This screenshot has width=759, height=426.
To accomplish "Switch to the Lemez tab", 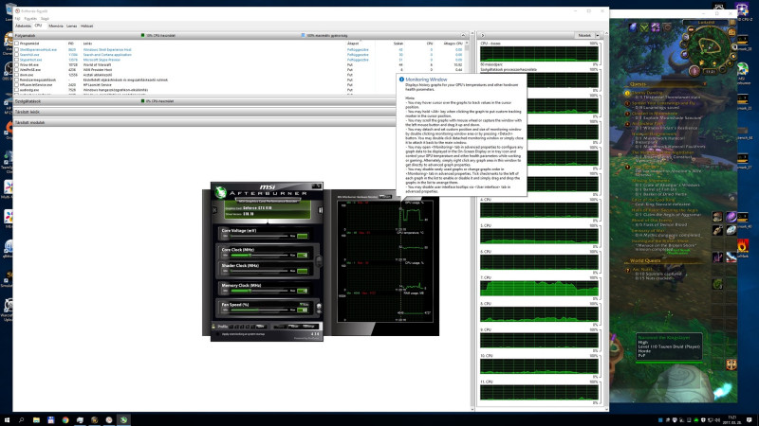I will coord(72,26).
